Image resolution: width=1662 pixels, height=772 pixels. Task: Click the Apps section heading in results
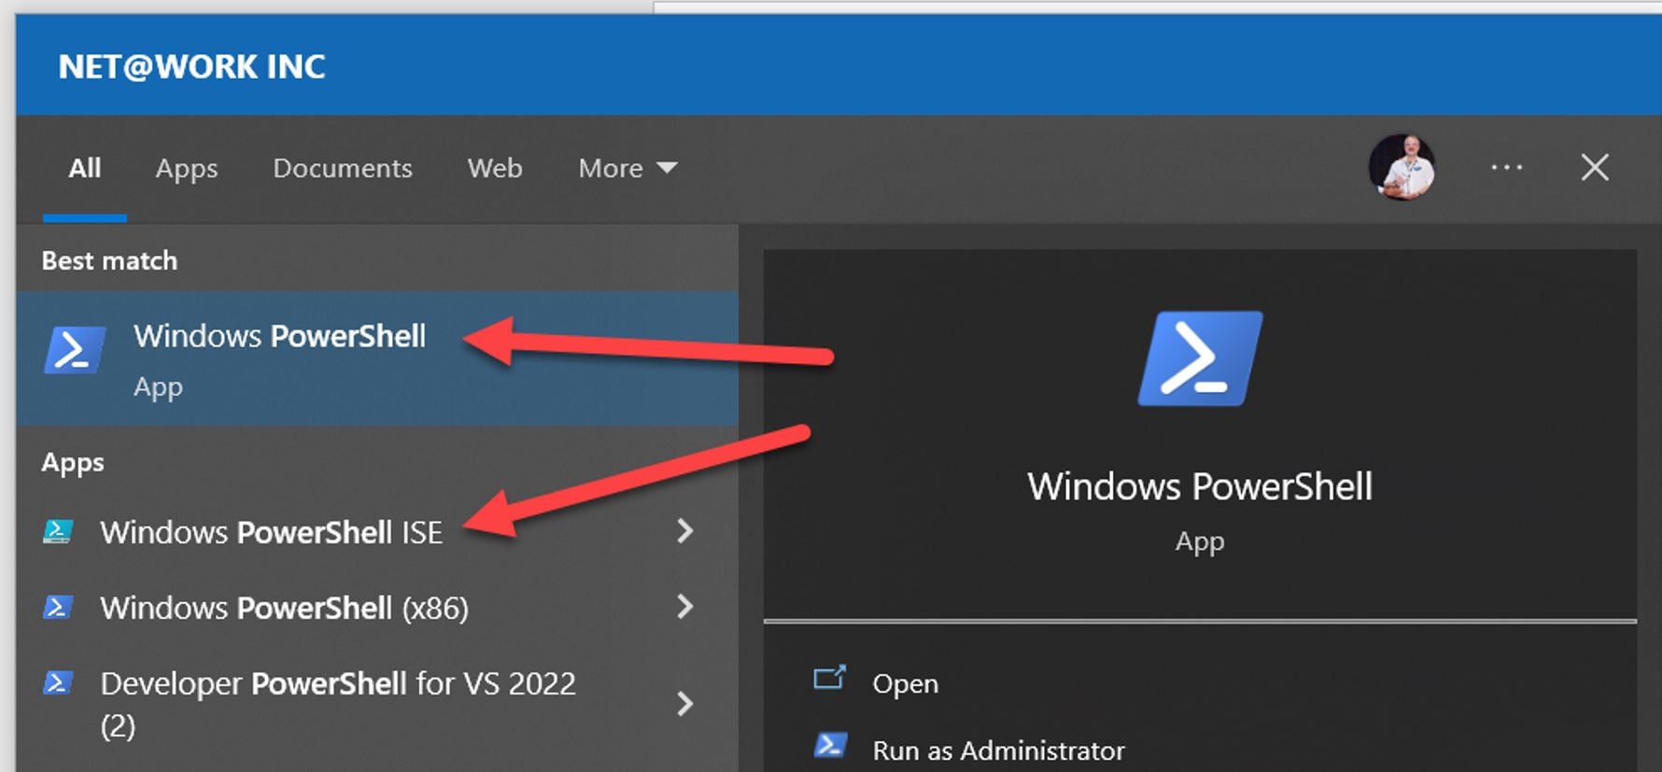[x=73, y=463]
